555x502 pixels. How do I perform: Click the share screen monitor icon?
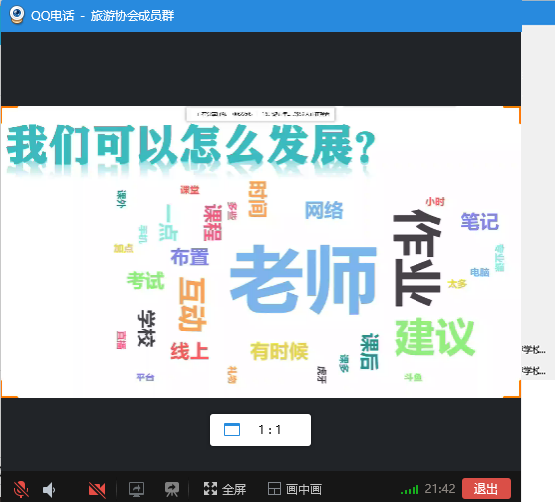coord(137,489)
